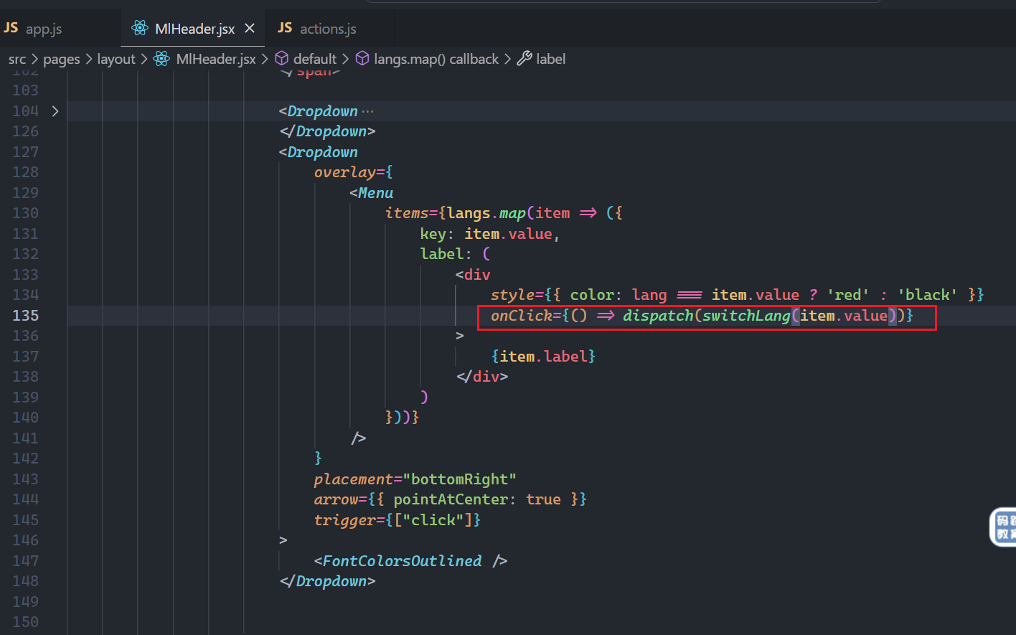Click the opening div tag on line 133

pyautogui.click(x=473, y=275)
